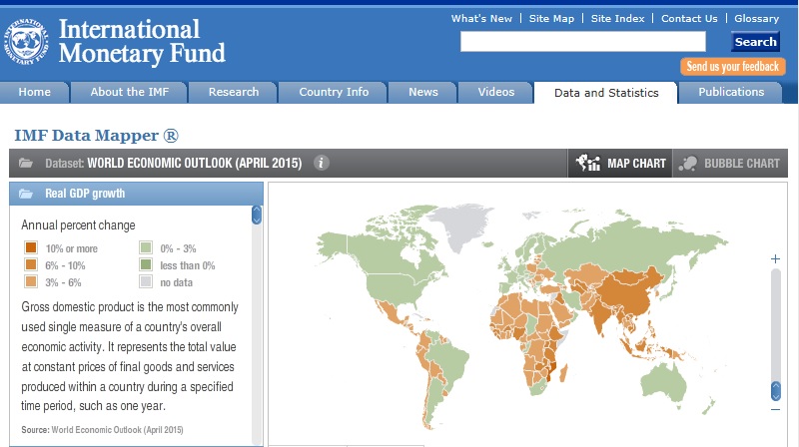Select the 10% or more color swatch

click(31, 247)
